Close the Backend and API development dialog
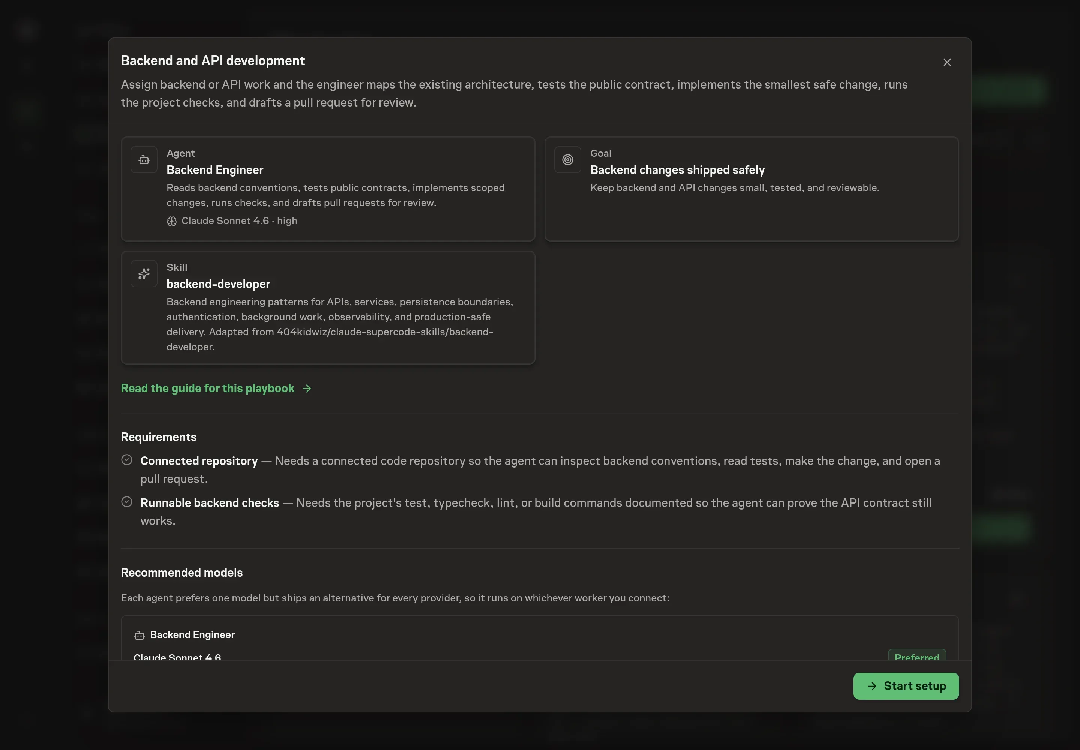 coord(946,63)
